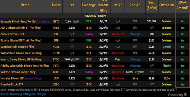The image size is (190, 97).
Task: Click Yes in the Franklin Bitcoin ETF row
Action: 182,84
